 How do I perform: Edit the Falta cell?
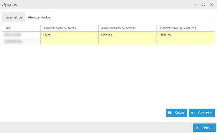point(70,35)
